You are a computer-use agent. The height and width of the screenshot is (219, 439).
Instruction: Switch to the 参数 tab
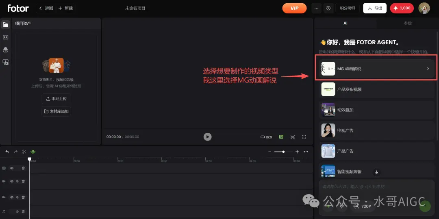click(x=408, y=24)
